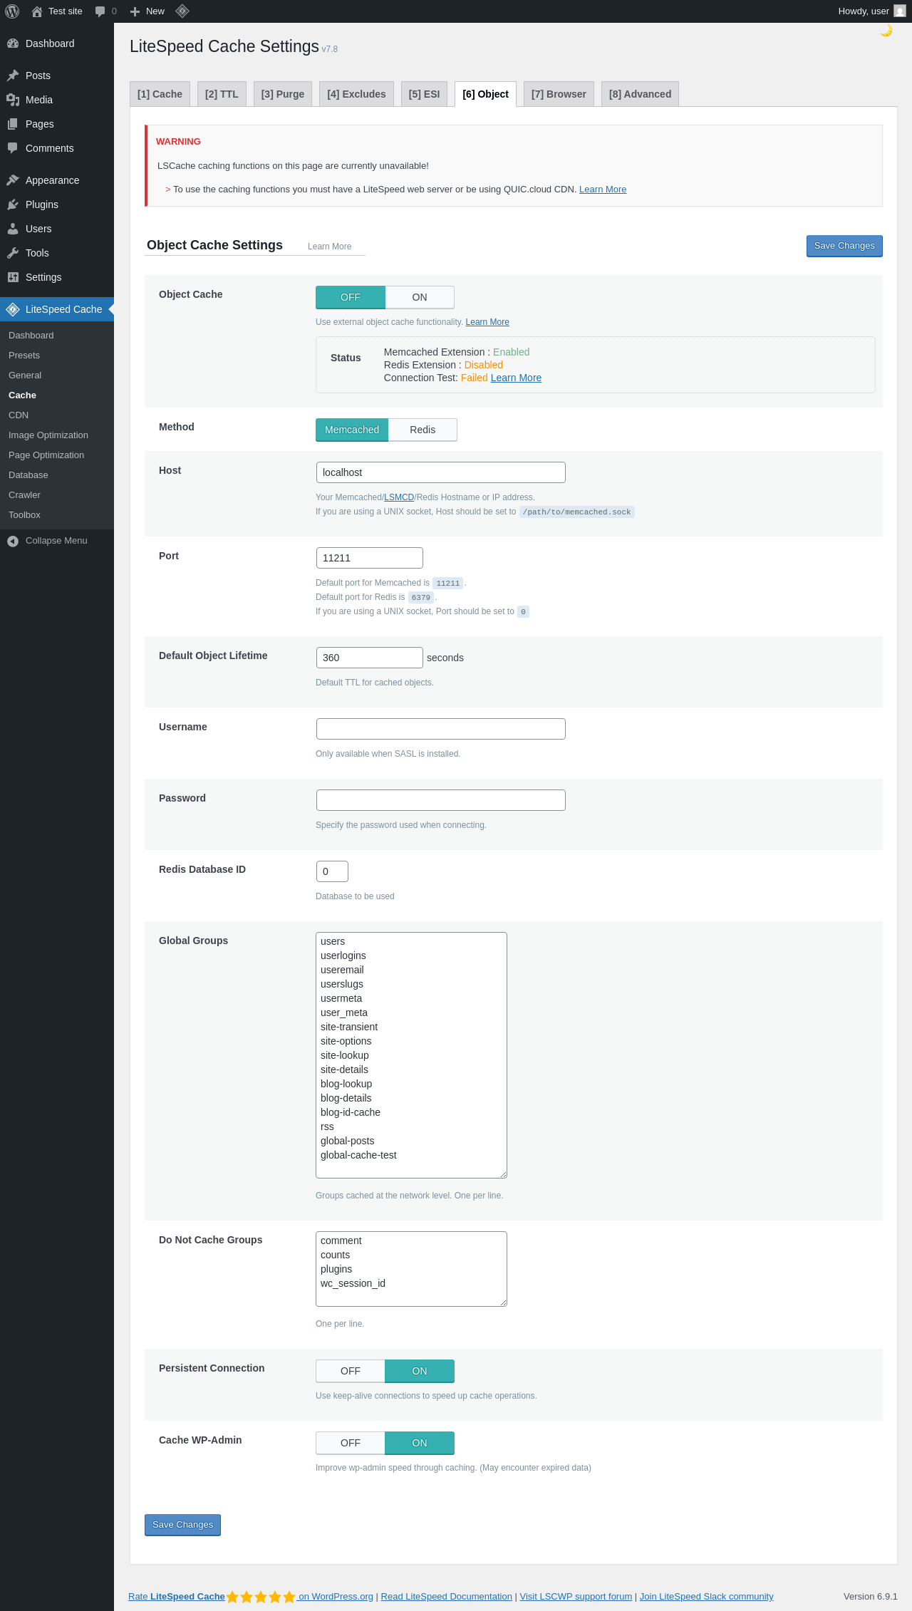Set Cache WP-Admin to OFF

[x=351, y=1443]
